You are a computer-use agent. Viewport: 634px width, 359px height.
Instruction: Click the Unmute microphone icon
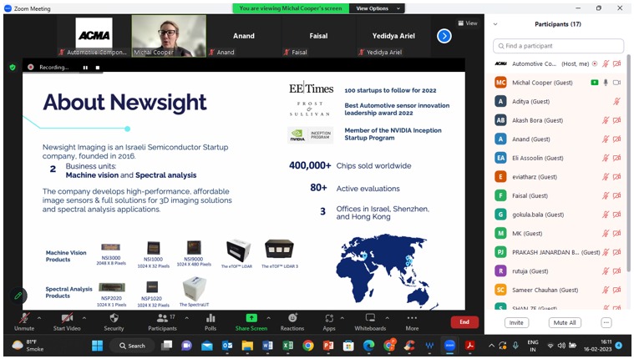click(x=23, y=318)
